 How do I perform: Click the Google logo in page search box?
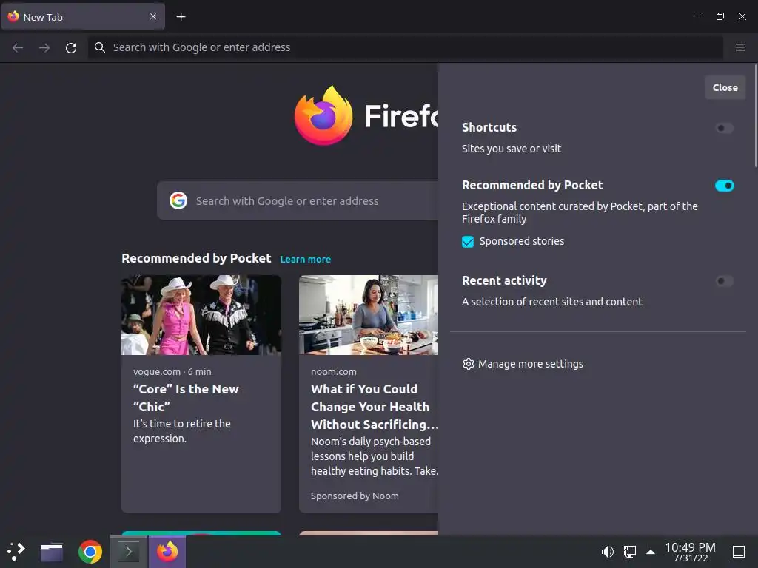(x=178, y=200)
